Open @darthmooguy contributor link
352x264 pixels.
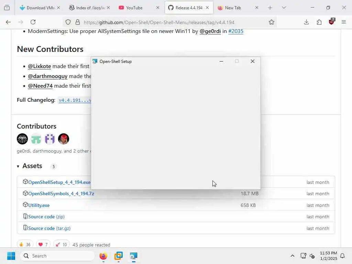(x=47, y=76)
